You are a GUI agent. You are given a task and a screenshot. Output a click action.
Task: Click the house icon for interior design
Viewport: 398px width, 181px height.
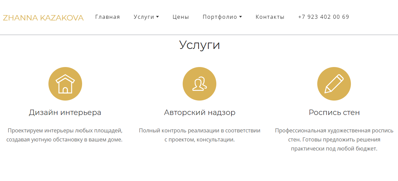[65, 84]
